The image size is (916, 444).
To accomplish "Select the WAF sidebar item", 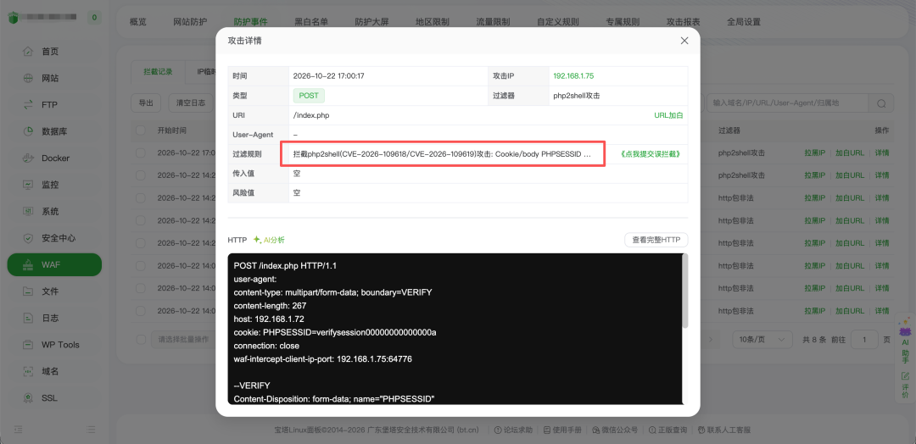I will (53, 265).
